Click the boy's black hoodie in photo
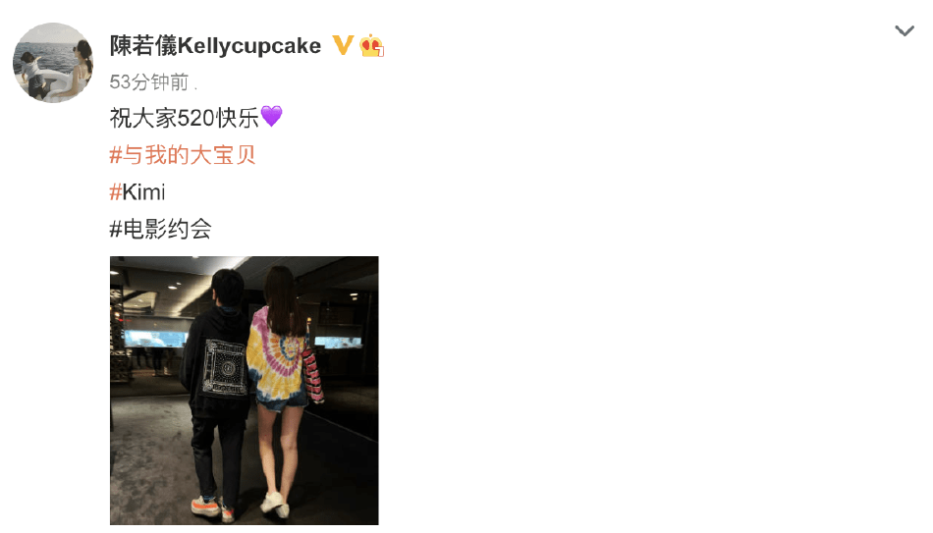This screenshot has width=933, height=533. coord(218,363)
